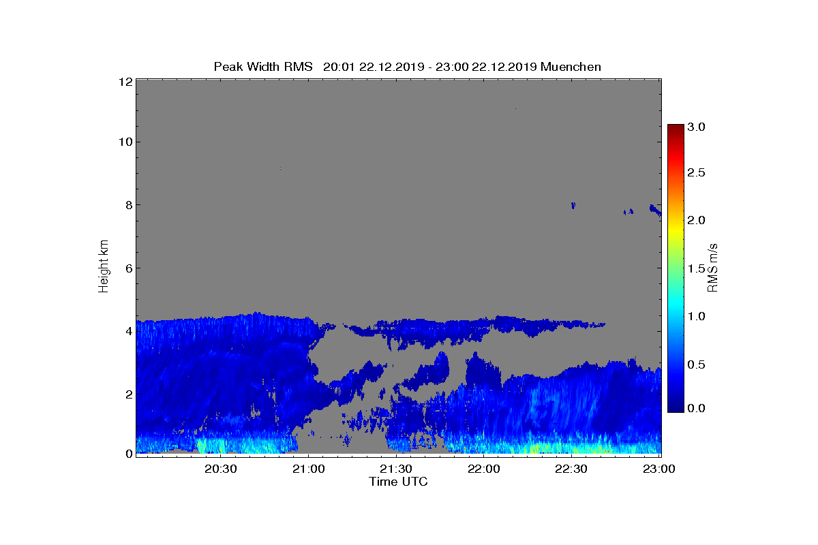Click the dark blue bottom of colorbar

676,407
